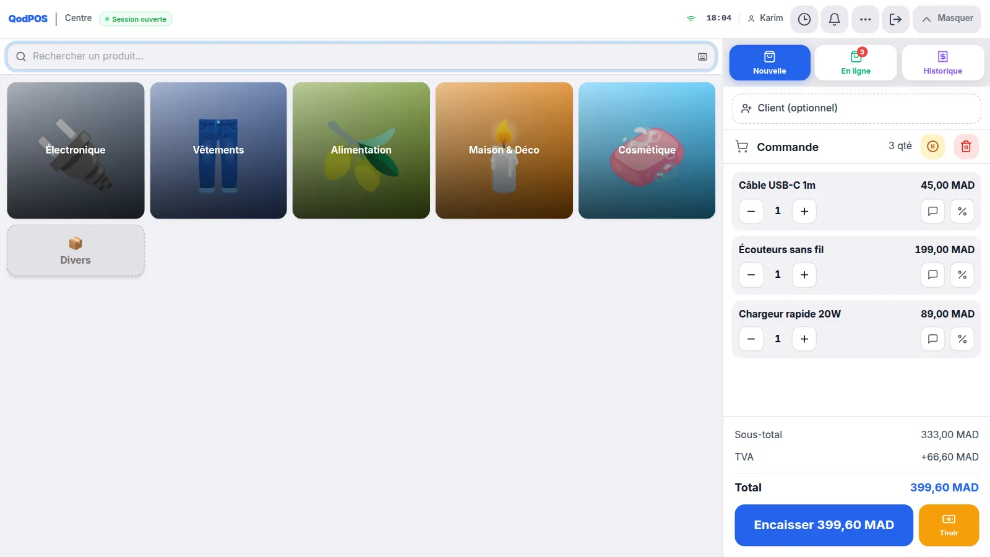The width and height of the screenshot is (990, 557).
Task: Increase quantity of Chargeur rapide 20W
Action: [804, 339]
